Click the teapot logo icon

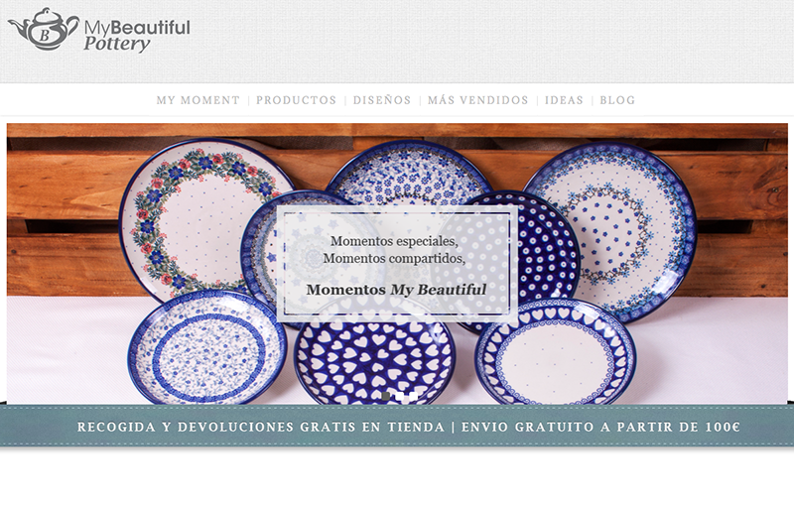[x=44, y=29]
